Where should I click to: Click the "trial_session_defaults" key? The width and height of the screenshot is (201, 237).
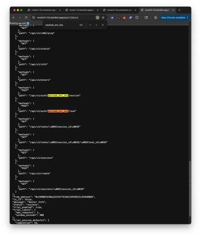pyautogui.click(x=29, y=220)
